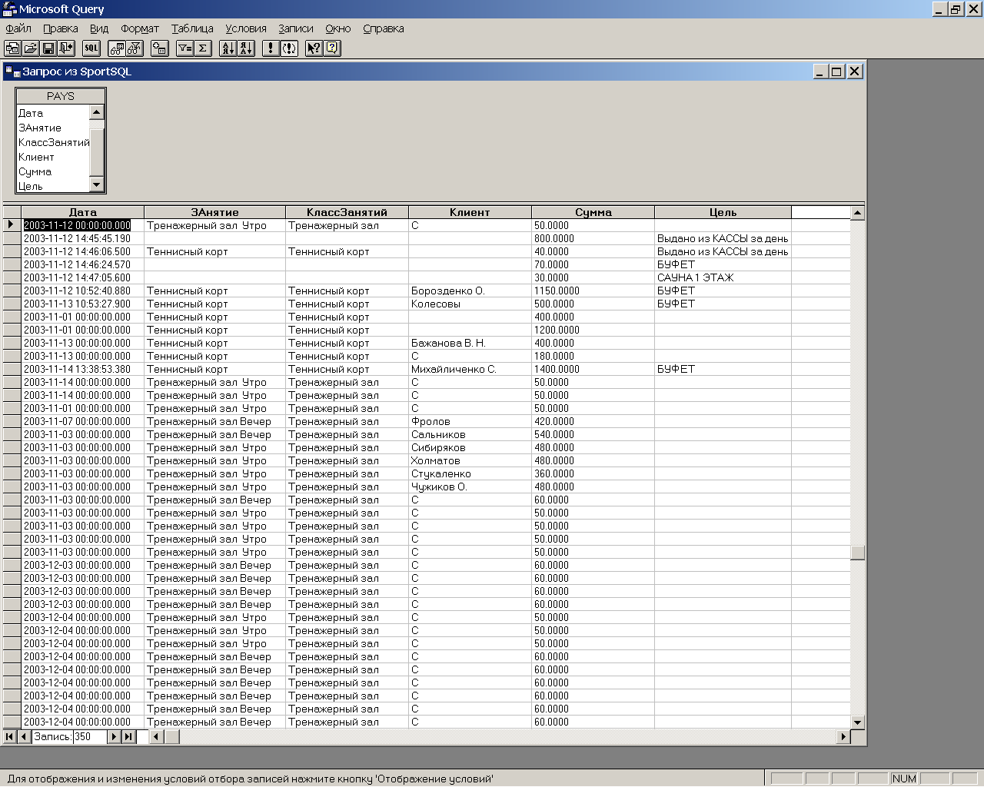Click the Microsoft Query application icon in title bar
984x787 pixels.
(x=9, y=9)
